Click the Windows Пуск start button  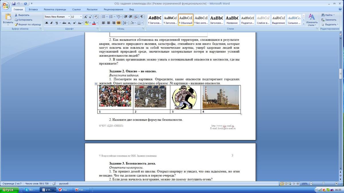9,190
